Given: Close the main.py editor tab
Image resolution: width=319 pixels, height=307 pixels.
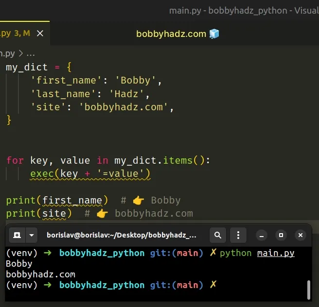Looking at the screenshot, I should (40, 33).
